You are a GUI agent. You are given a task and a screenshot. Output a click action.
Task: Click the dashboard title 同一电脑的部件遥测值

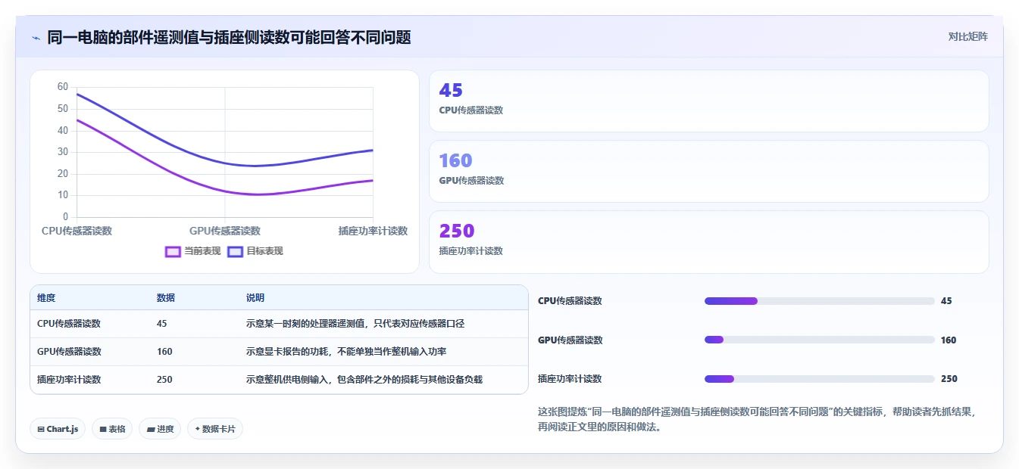[x=229, y=37]
